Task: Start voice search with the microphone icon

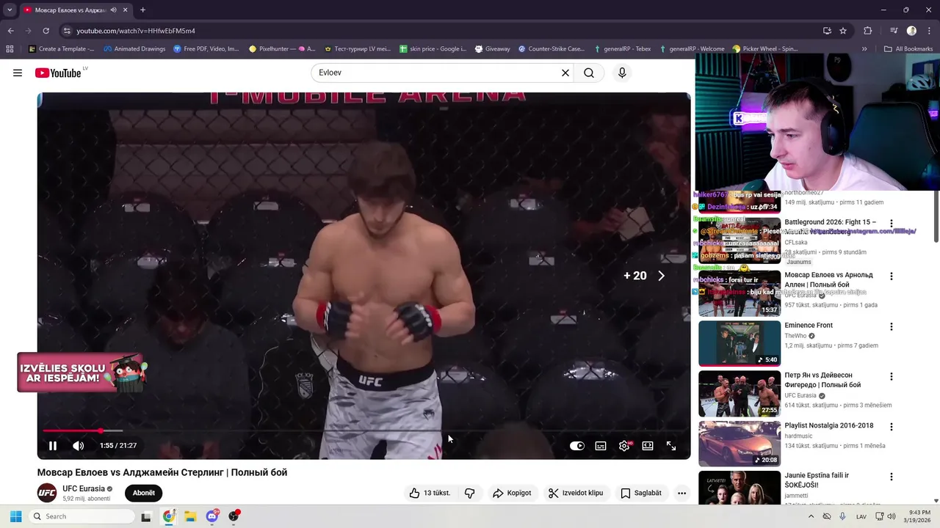Action: pyautogui.click(x=622, y=73)
